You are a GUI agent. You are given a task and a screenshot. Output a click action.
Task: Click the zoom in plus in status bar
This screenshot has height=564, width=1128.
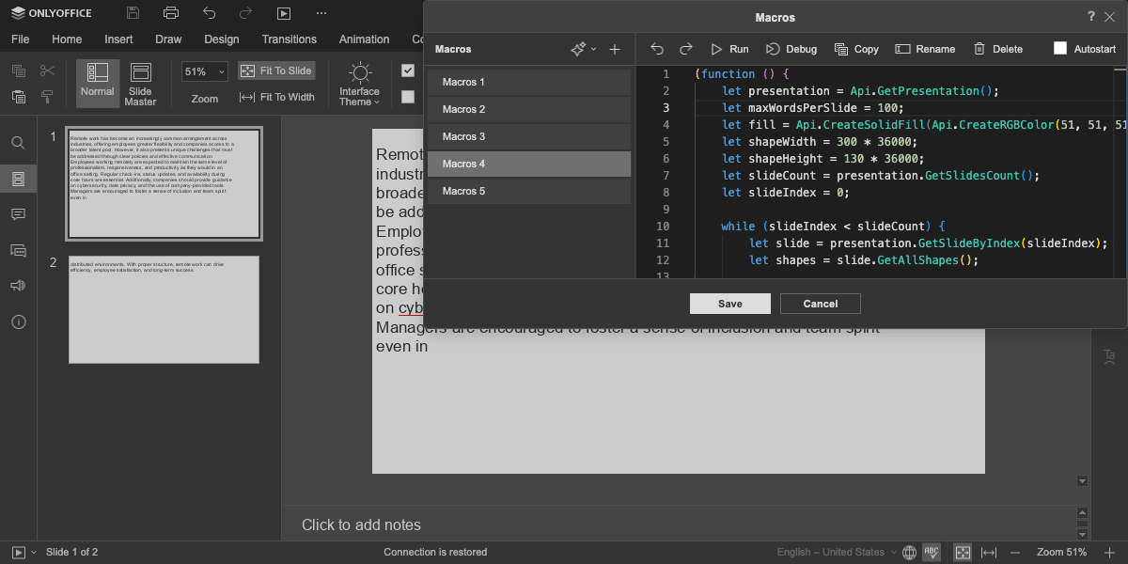[x=1109, y=553]
